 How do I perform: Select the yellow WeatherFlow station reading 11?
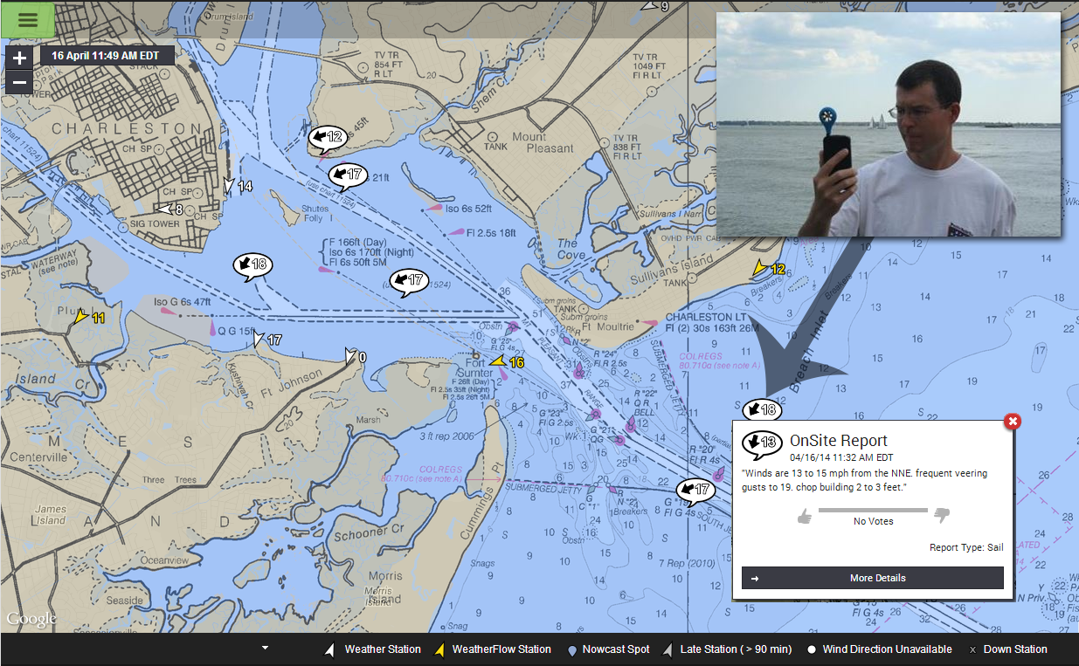tap(89, 317)
